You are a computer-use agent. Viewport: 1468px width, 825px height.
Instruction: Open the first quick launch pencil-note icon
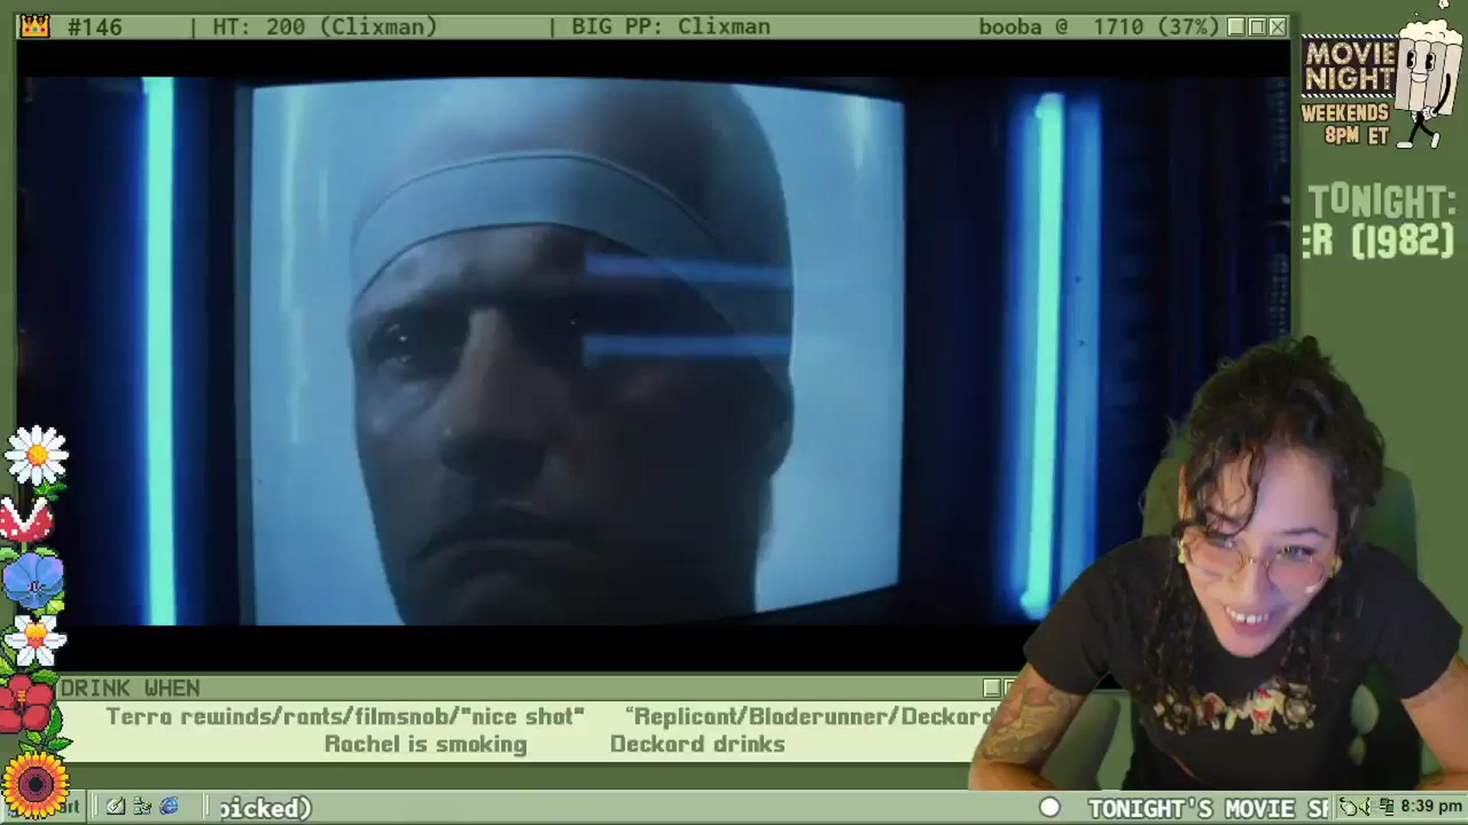pyautogui.click(x=115, y=806)
